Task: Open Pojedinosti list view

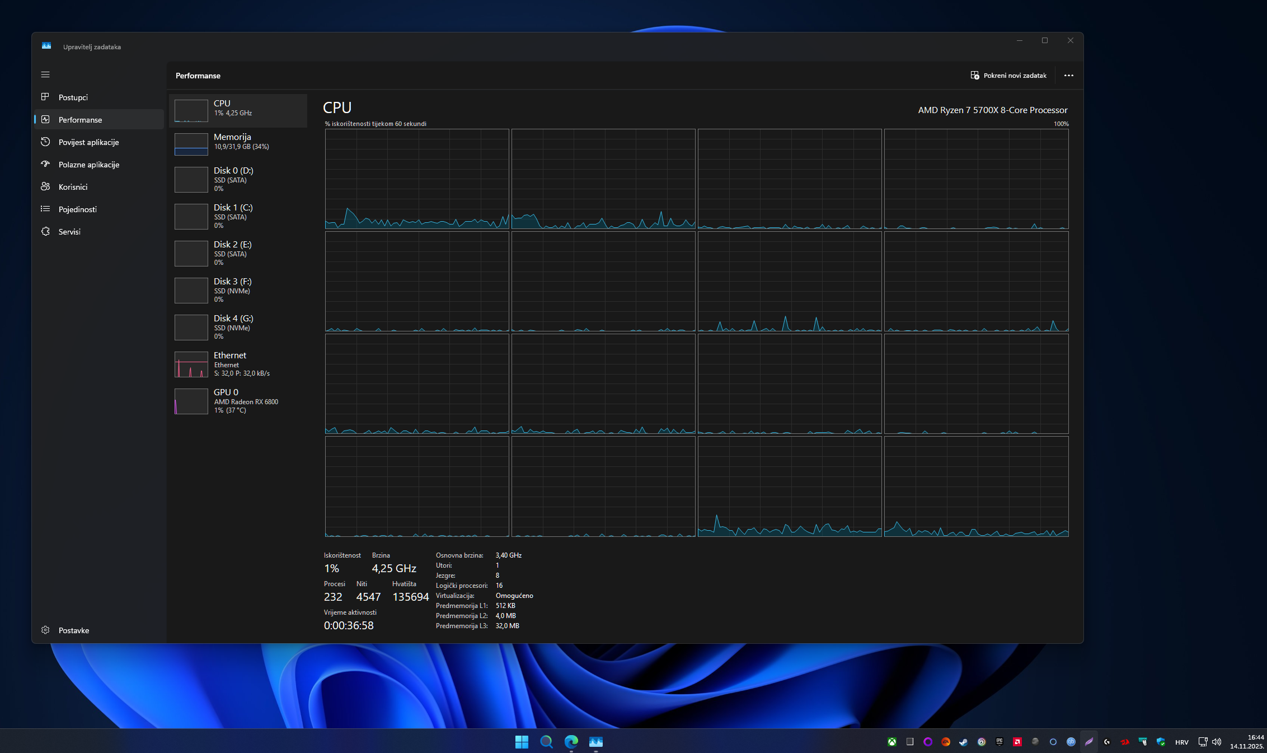Action: (x=77, y=209)
